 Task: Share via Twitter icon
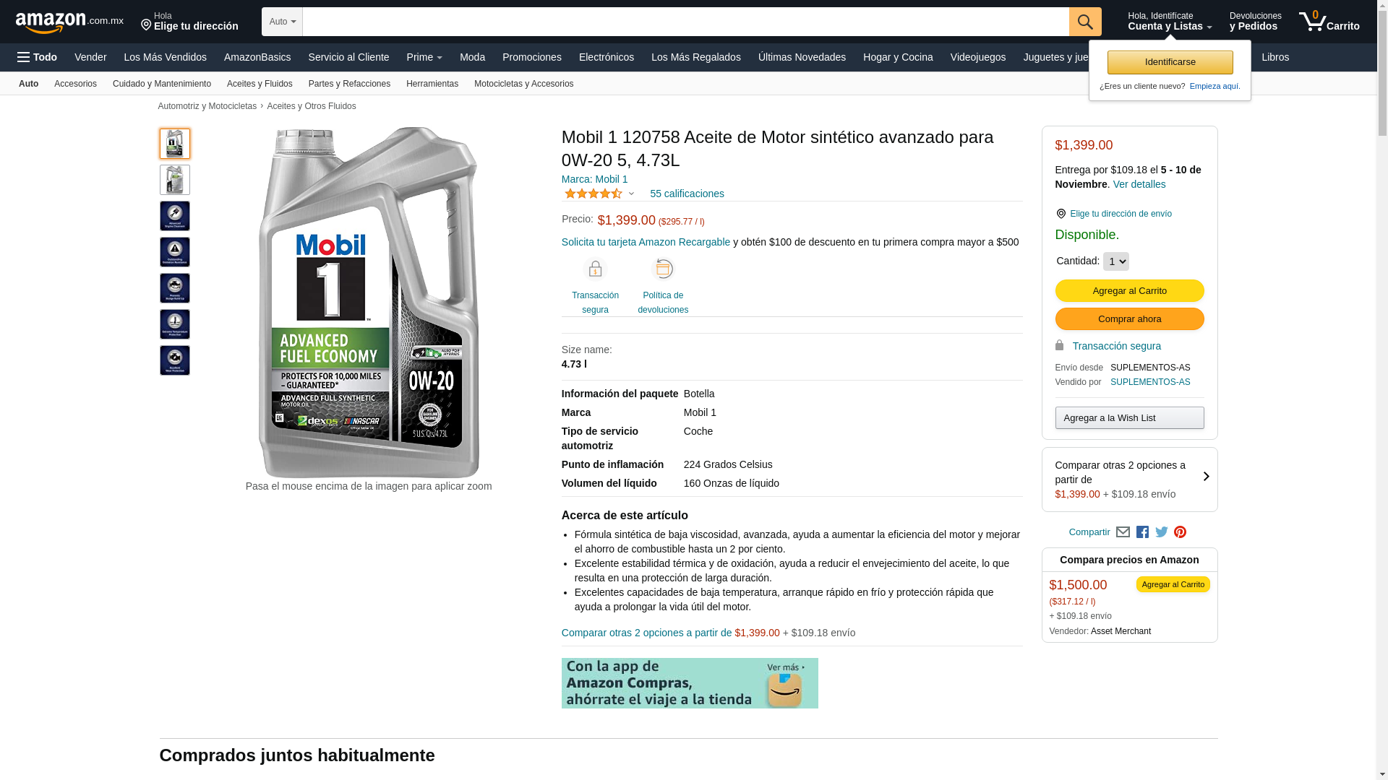tap(1162, 532)
